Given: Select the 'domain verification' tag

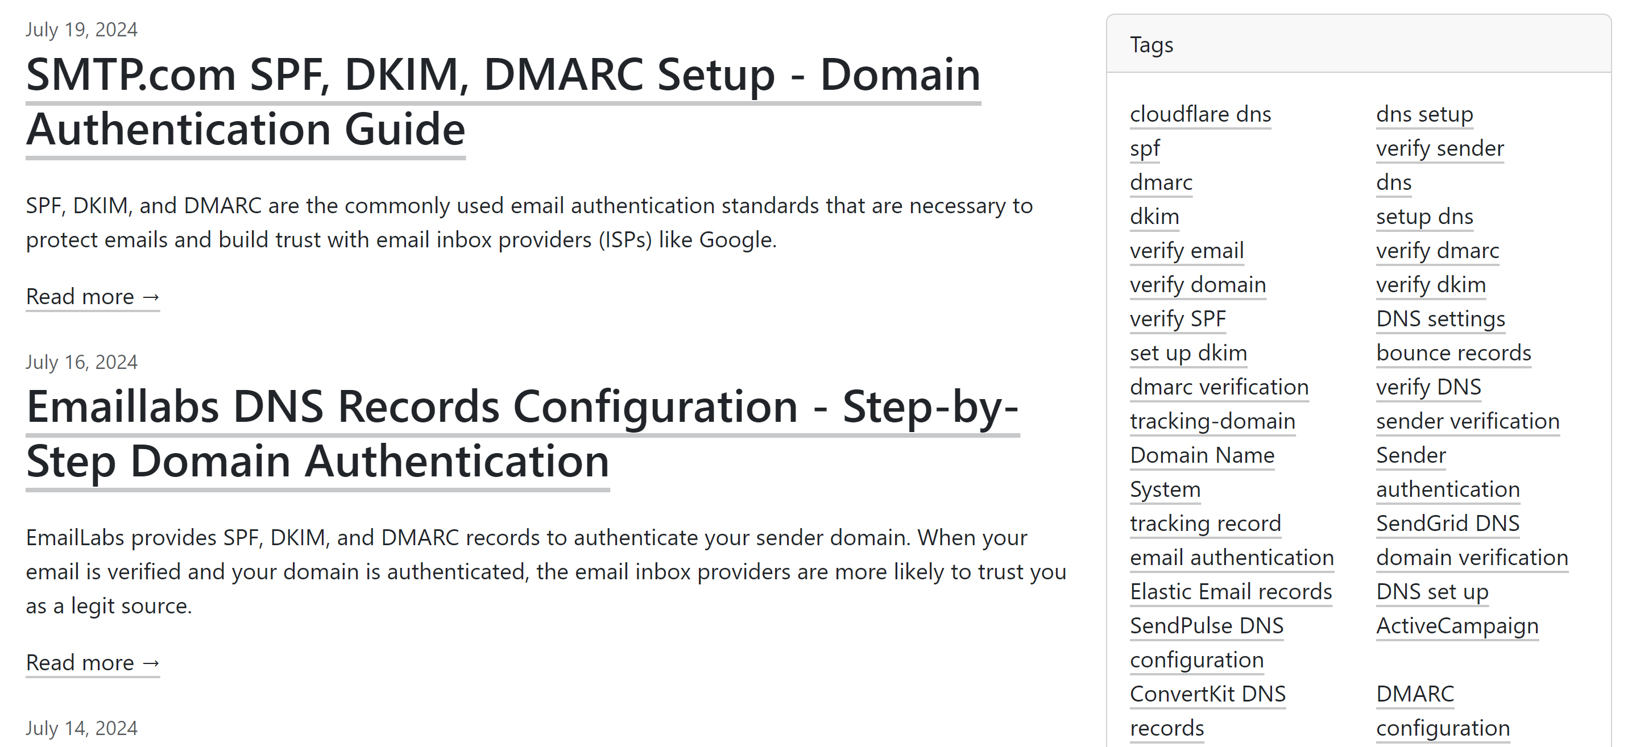Looking at the screenshot, I should coord(1472,558).
